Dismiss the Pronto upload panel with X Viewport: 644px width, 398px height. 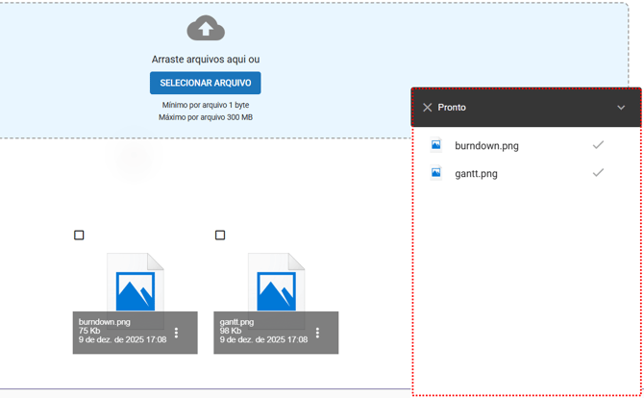(427, 108)
